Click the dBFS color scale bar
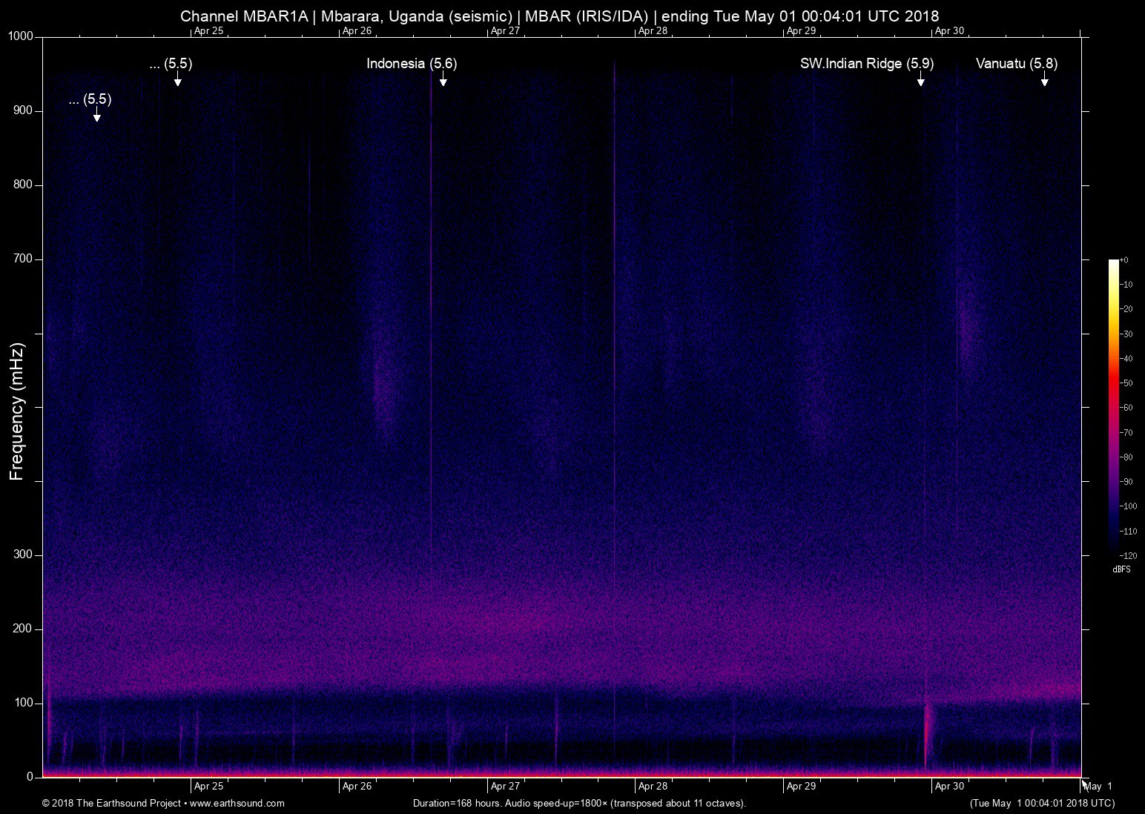The image size is (1145, 814). pyautogui.click(x=1113, y=406)
